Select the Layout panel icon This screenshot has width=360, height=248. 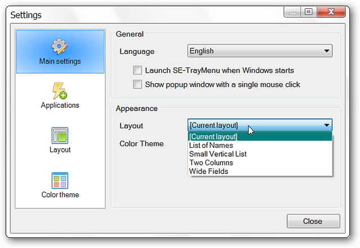60,136
